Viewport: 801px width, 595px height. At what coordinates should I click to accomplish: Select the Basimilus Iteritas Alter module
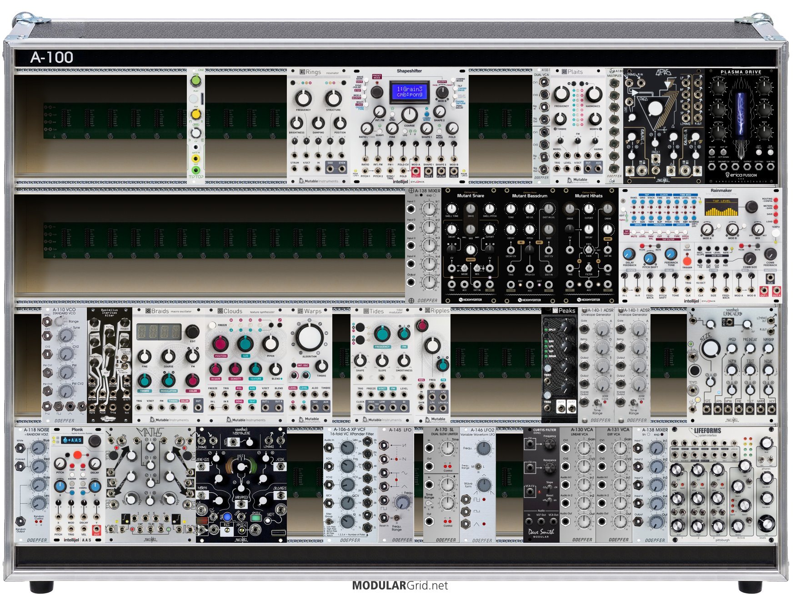(x=110, y=365)
